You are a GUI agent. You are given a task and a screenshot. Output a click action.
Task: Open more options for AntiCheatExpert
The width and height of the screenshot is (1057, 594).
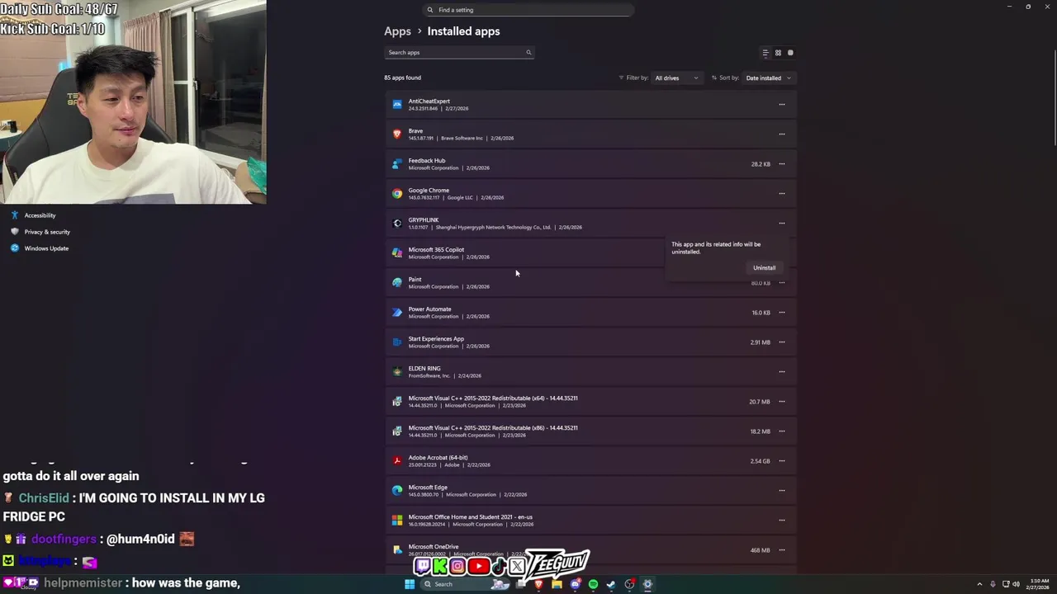pyautogui.click(x=782, y=105)
